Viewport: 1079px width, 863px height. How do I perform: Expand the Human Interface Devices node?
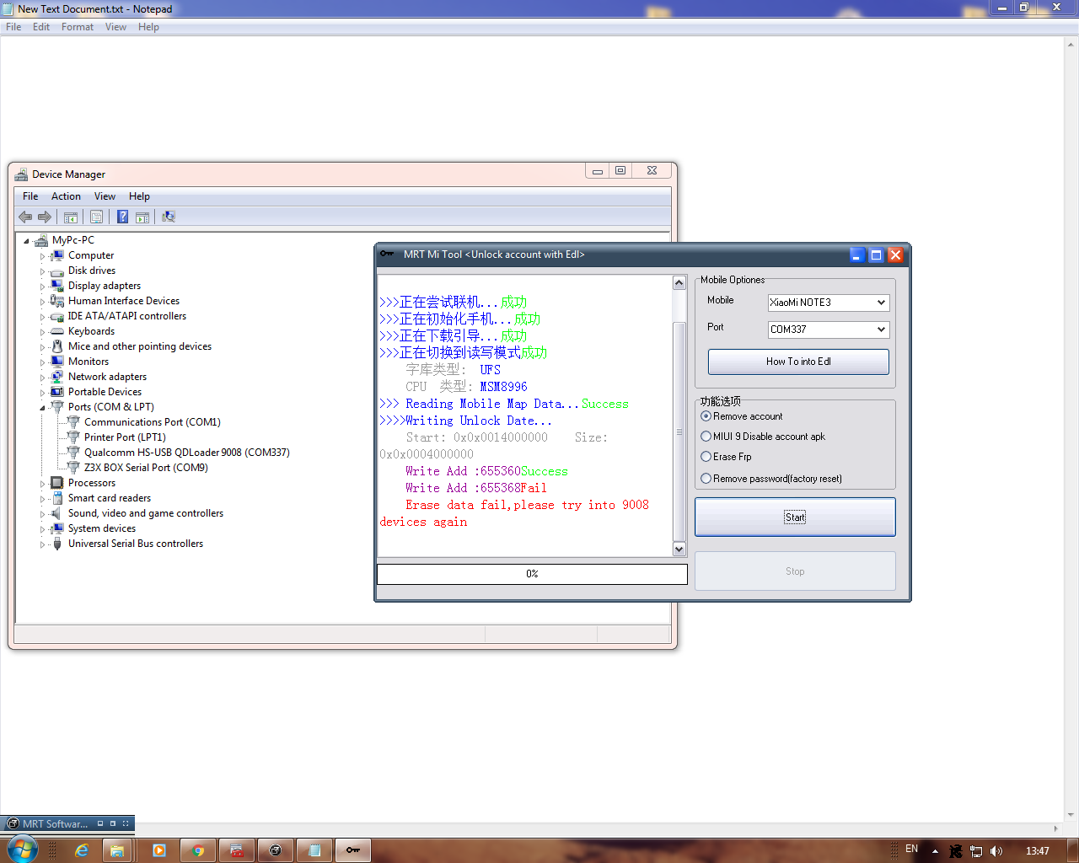pyautogui.click(x=42, y=302)
